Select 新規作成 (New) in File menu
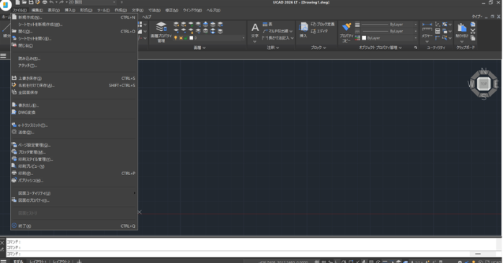This screenshot has height=263, width=503. (x=74, y=17)
